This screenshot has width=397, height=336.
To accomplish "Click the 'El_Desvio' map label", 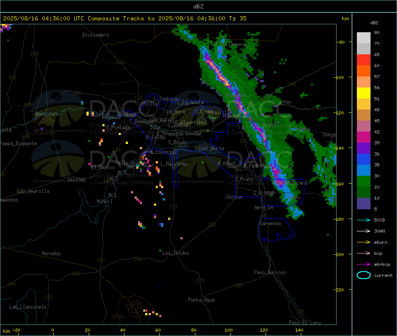I will (x=103, y=167).
